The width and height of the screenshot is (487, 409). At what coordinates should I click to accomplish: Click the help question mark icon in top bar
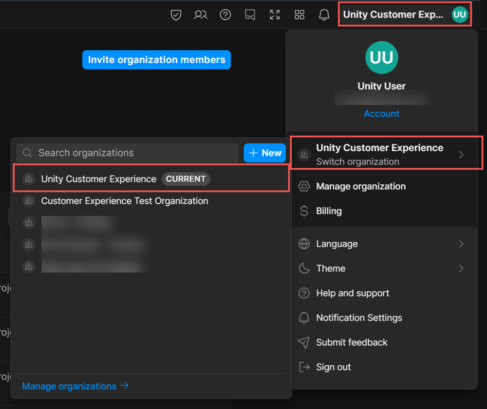[x=225, y=15]
